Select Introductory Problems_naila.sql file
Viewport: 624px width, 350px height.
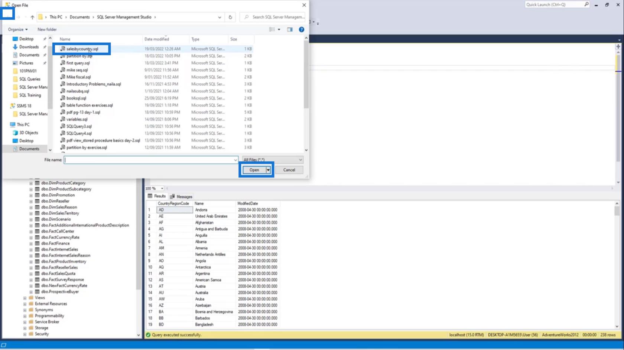[x=94, y=84]
